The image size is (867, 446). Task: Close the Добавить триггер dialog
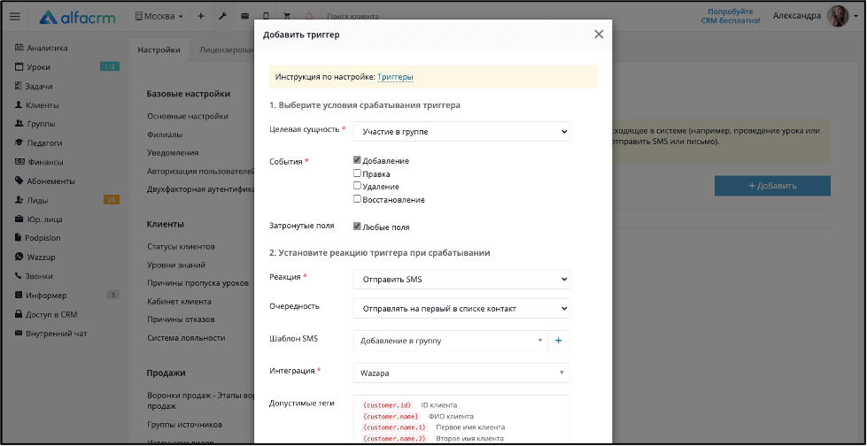(599, 35)
